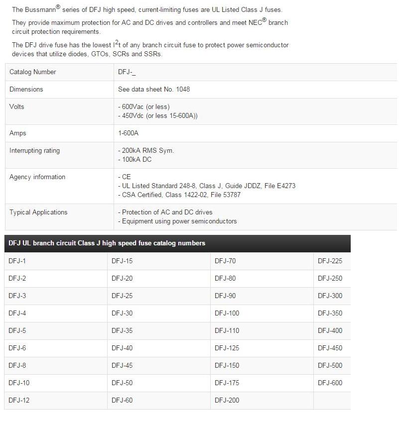The image size is (410, 422).
Task: Click the DFJ-12 catalog number
Action: (x=19, y=400)
